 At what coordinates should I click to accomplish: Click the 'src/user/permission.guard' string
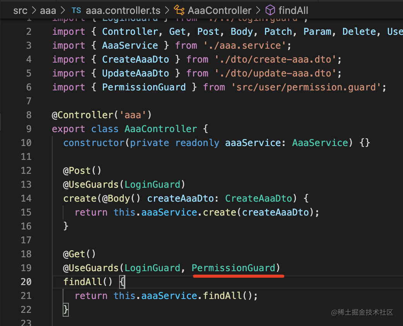pos(306,87)
